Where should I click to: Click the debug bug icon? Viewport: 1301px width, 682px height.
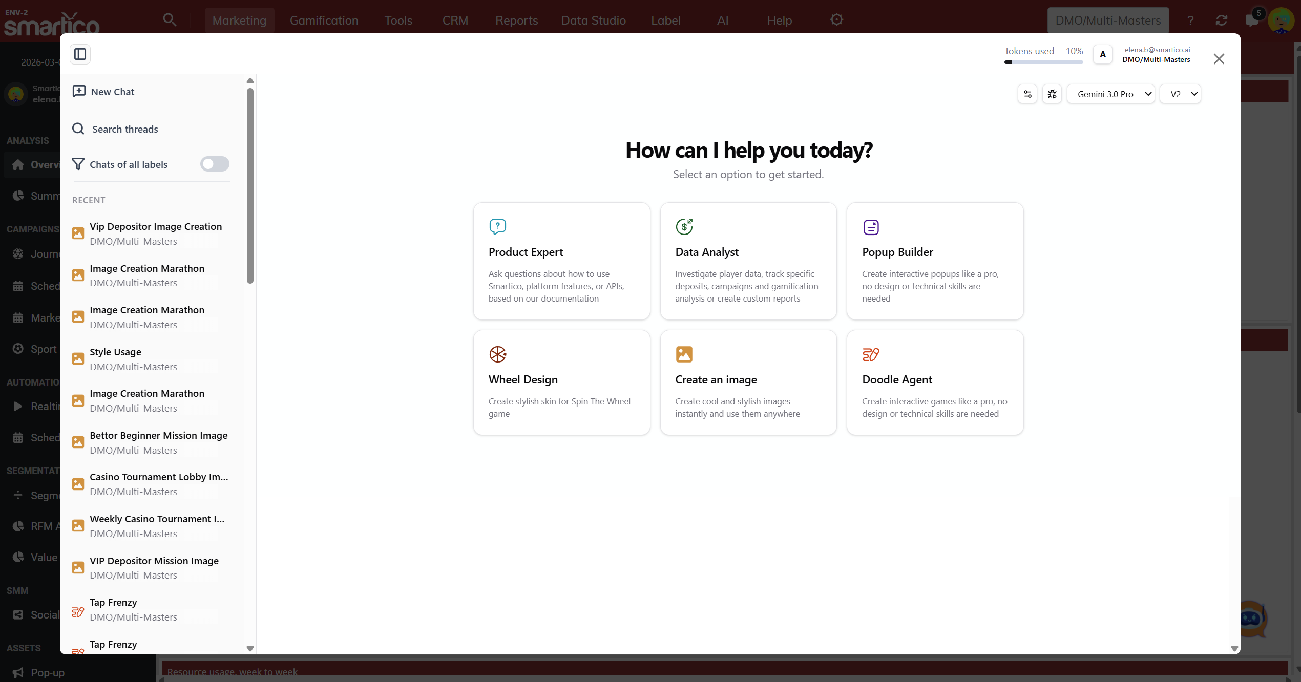[x=1052, y=94]
